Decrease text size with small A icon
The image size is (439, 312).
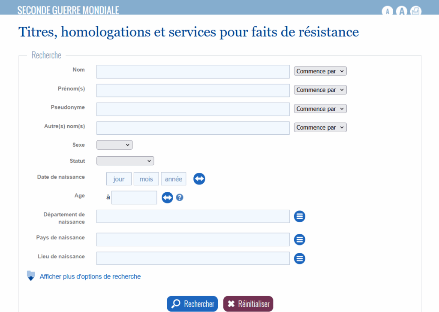[387, 11]
